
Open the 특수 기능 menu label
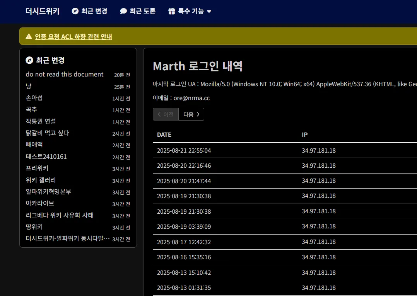coord(191,11)
